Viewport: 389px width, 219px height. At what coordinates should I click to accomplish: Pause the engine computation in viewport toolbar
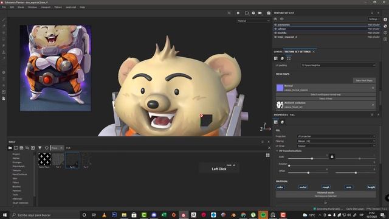tap(238, 13)
